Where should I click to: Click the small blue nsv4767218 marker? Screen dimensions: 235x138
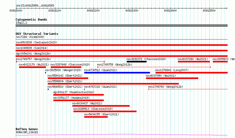coord(84,89)
